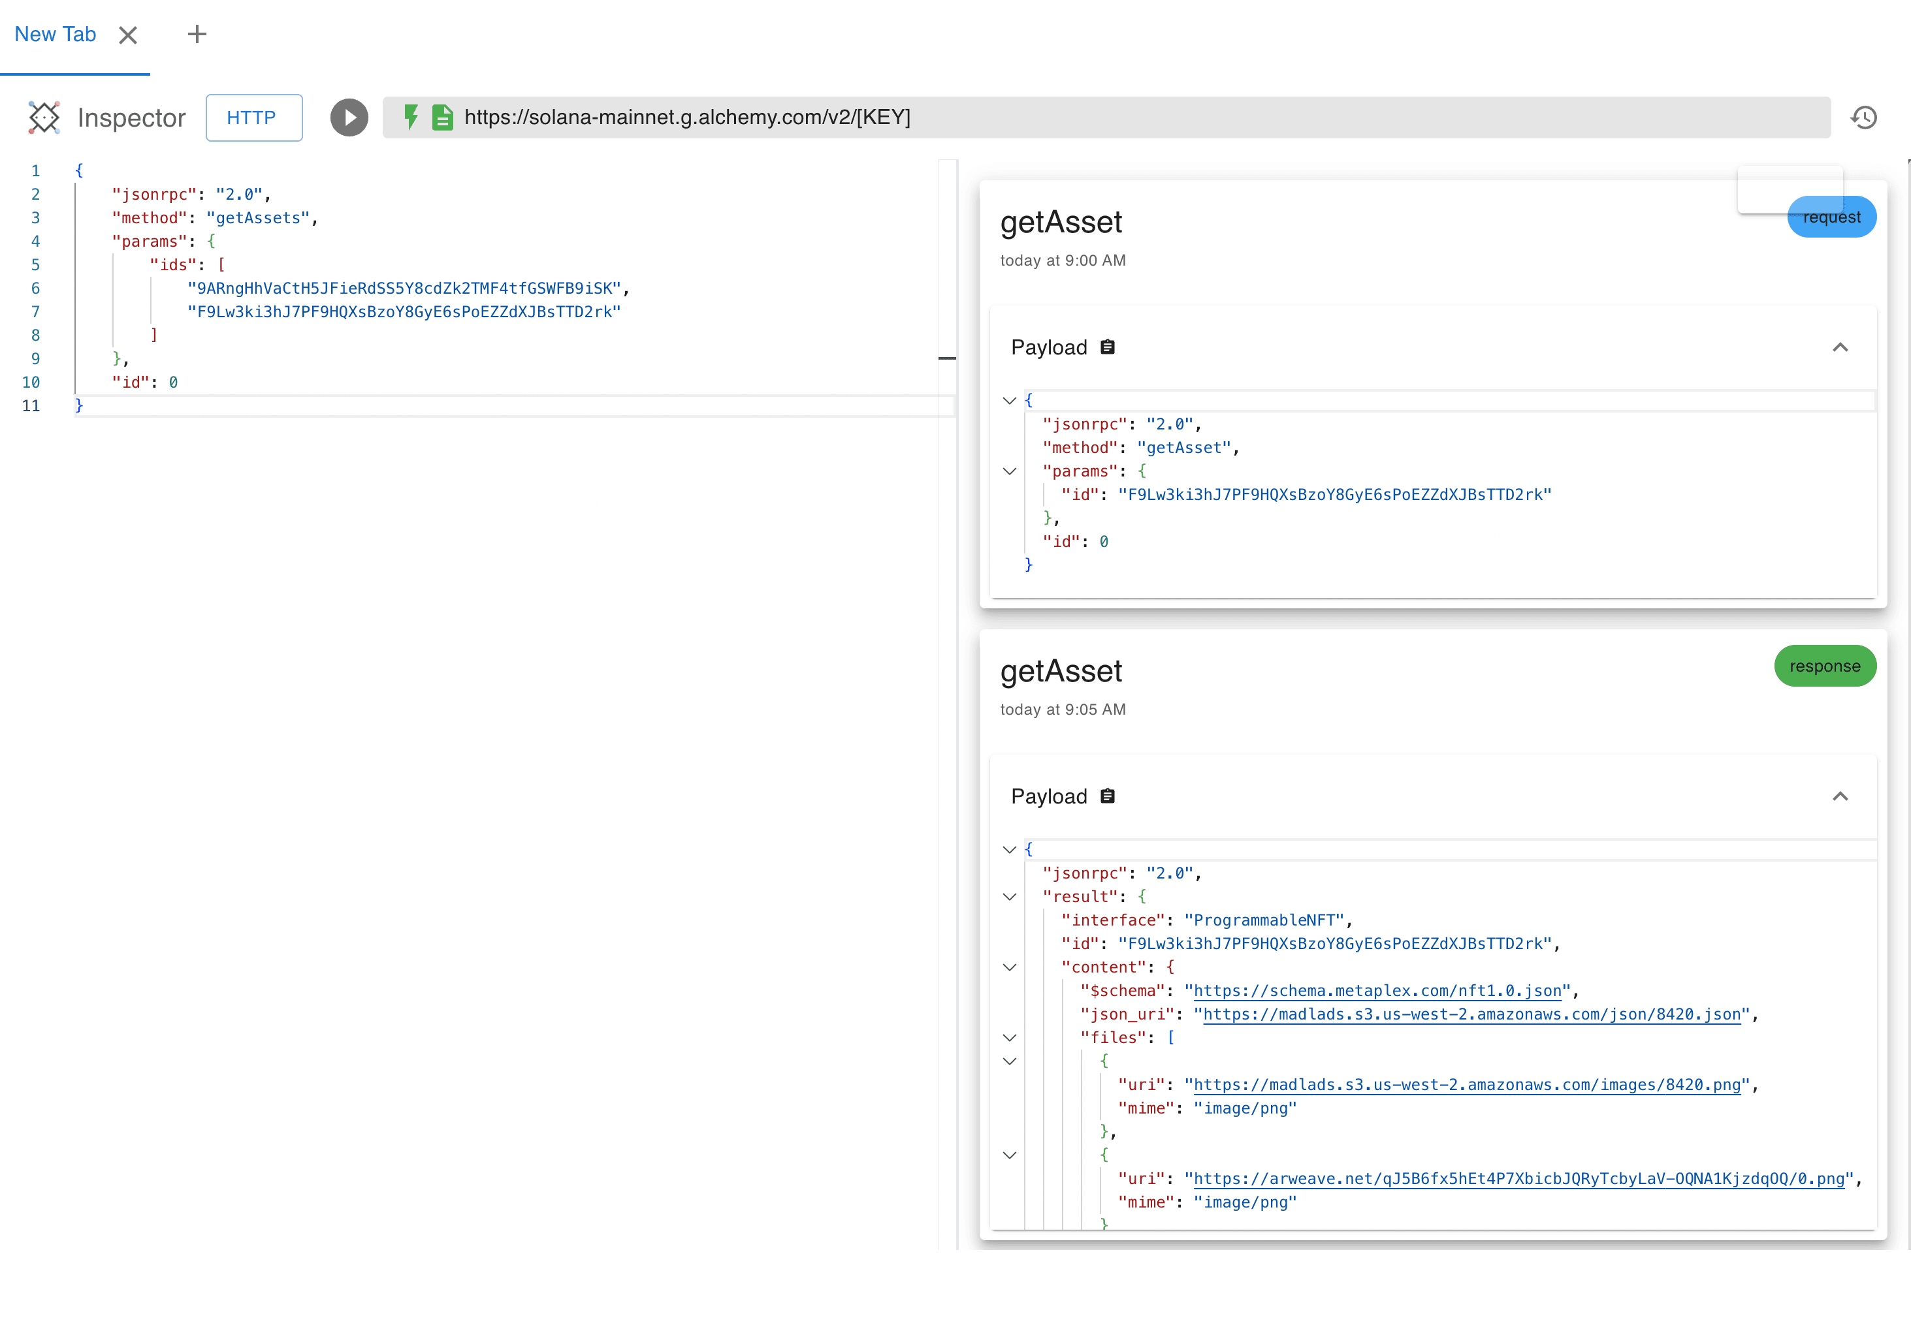Screen dimensions: 1911x1325
Task: Close the New Tab tab
Action: pos(128,35)
